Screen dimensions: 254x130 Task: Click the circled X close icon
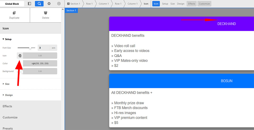point(59,4)
